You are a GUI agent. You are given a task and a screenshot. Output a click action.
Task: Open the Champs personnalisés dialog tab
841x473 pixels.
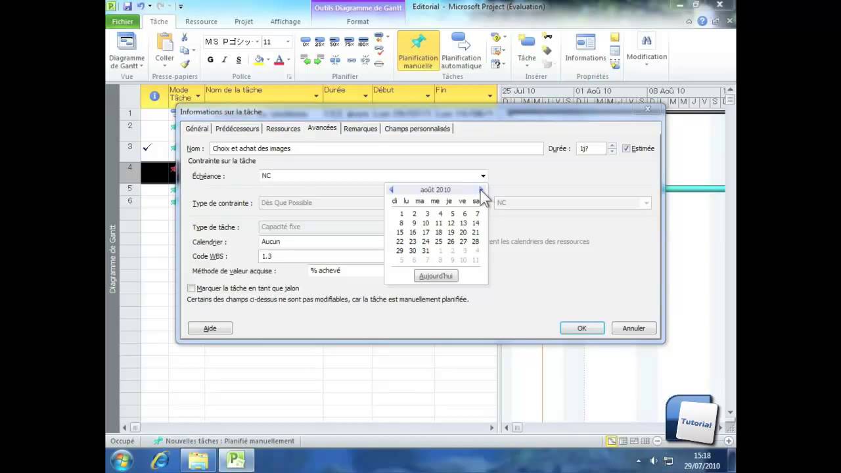(417, 129)
